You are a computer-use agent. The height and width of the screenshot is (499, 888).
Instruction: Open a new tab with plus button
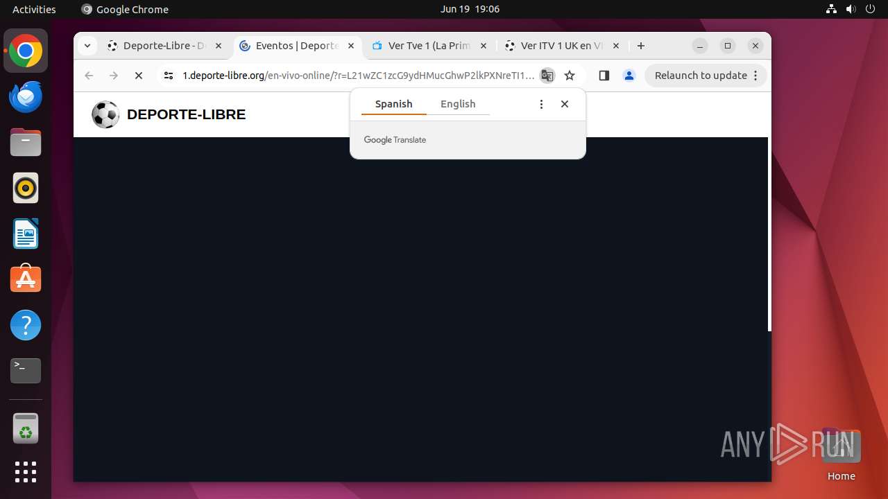[x=641, y=46]
